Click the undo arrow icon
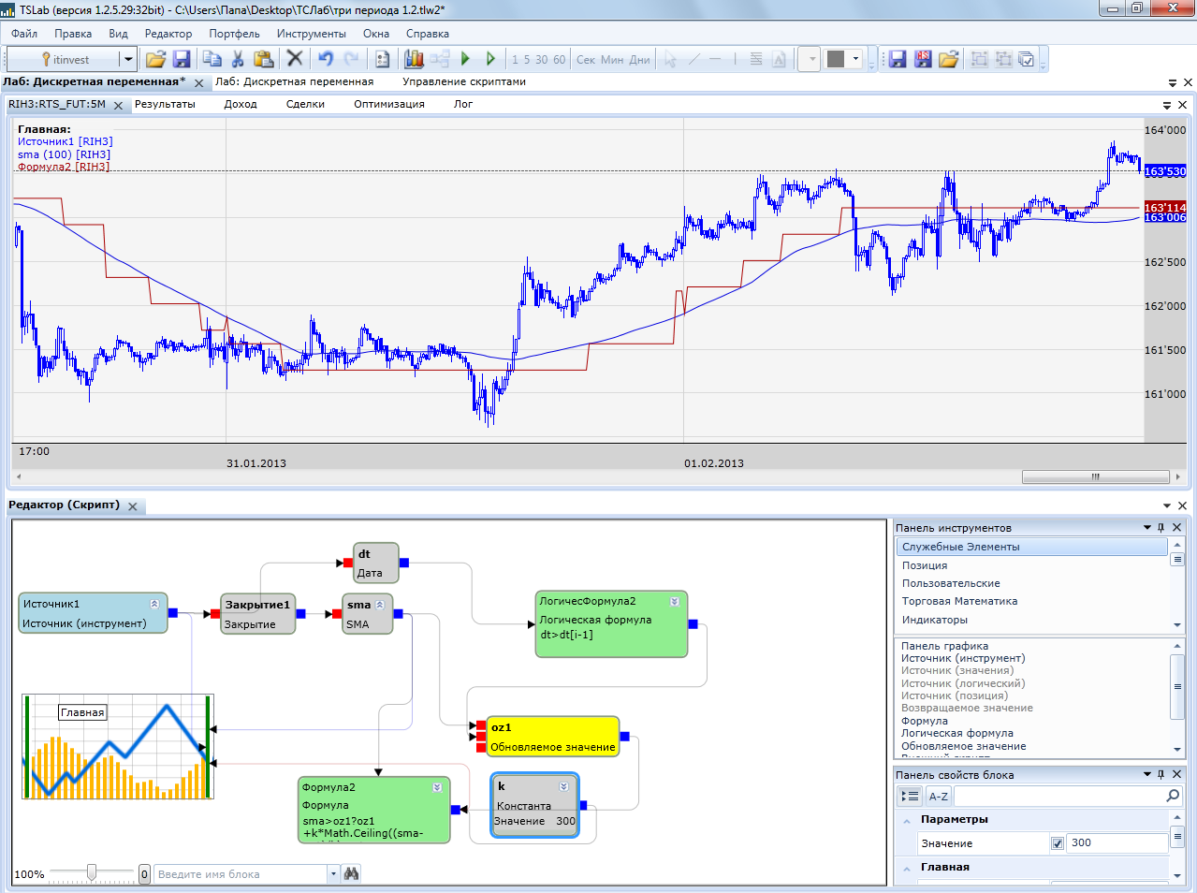The width and height of the screenshot is (1197, 893). [x=325, y=59]
